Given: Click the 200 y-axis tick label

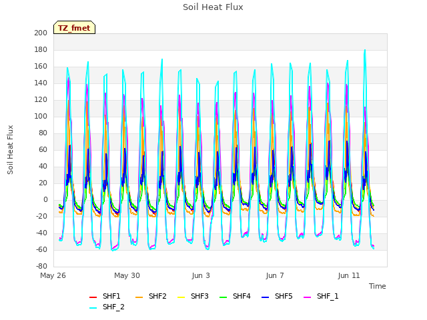Looking at the screenshot, I should [x=41, y=33].
